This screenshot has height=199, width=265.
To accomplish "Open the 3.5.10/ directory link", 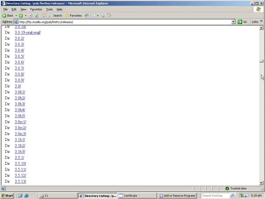I will coord(20,164).
